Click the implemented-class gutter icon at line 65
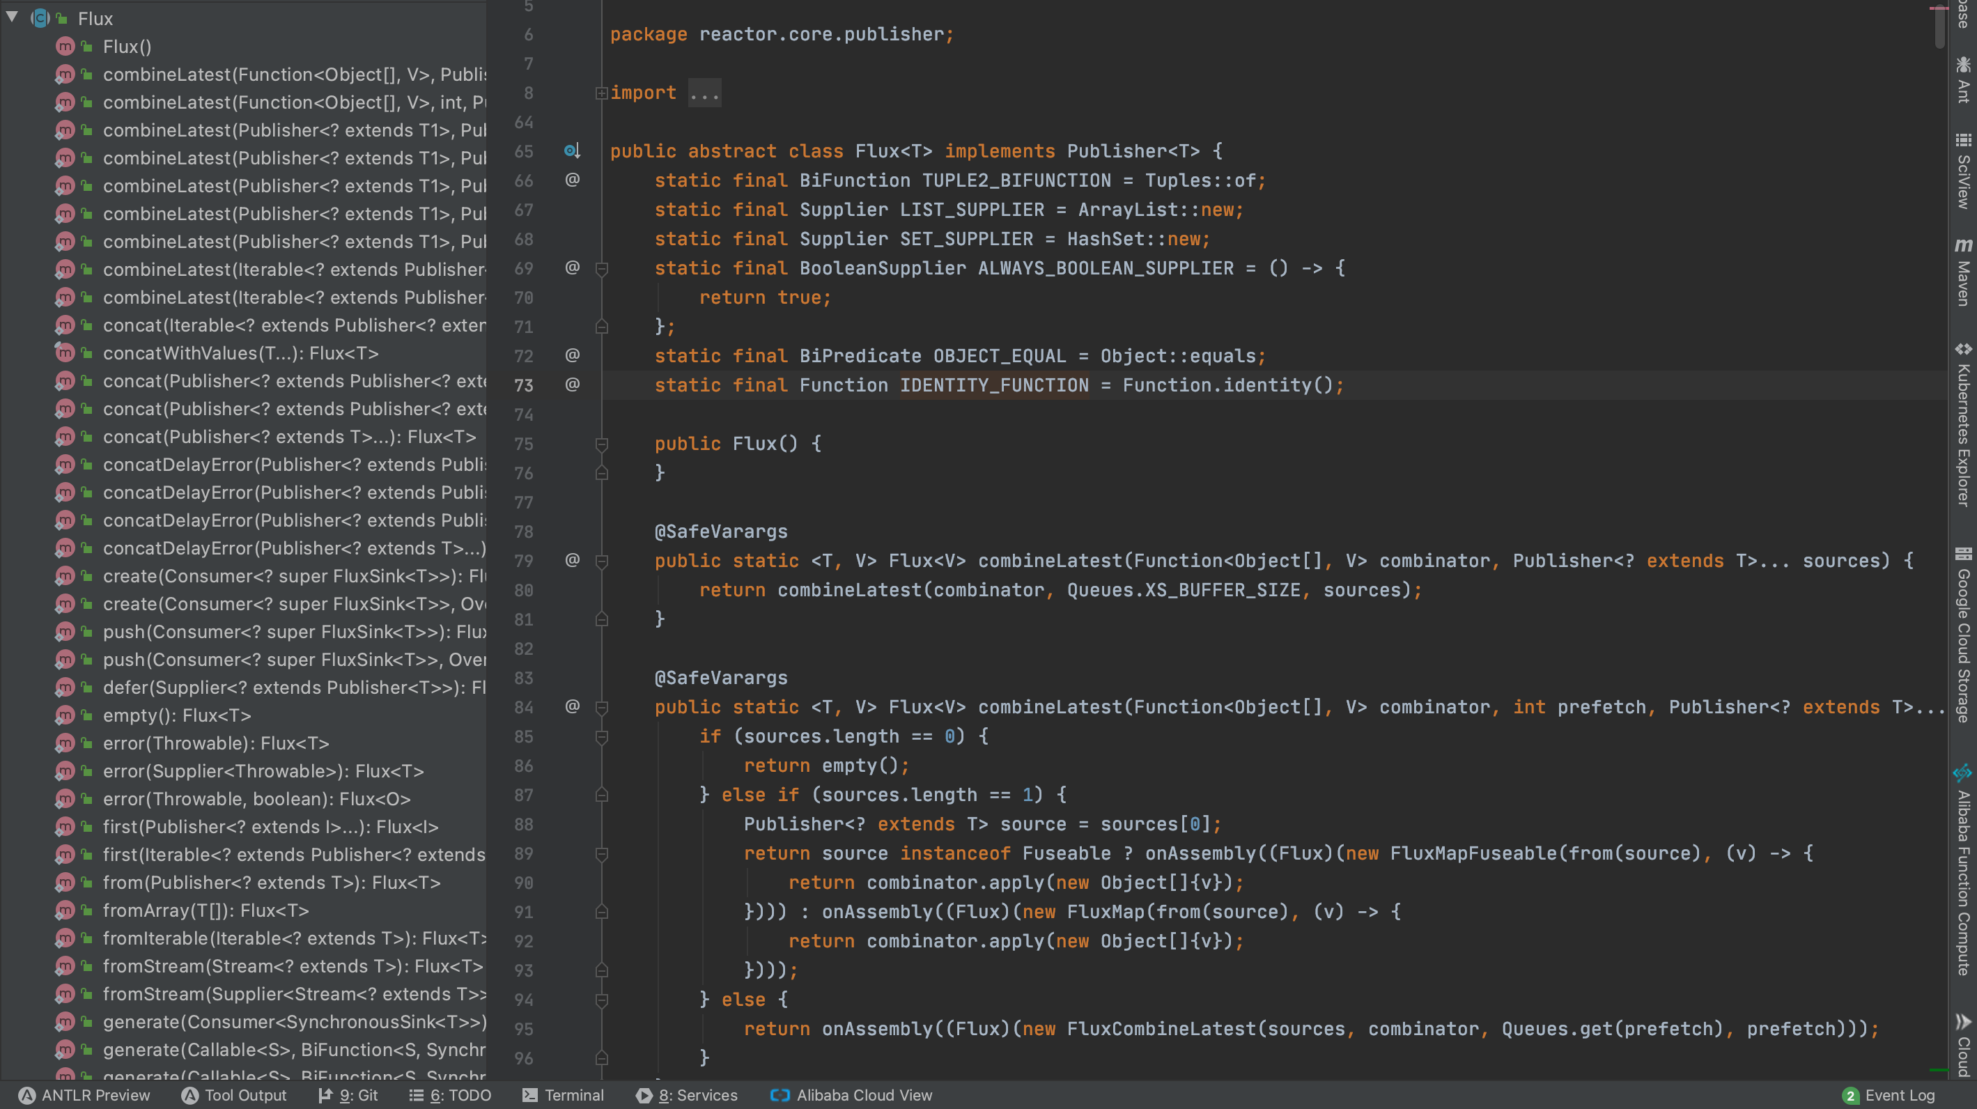The height and width of the screenshot is (1109, 1977). click(x=572, y=151)
